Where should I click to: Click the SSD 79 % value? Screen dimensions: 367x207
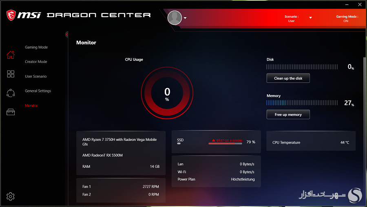pyautogui.click(x=251, y=142)
